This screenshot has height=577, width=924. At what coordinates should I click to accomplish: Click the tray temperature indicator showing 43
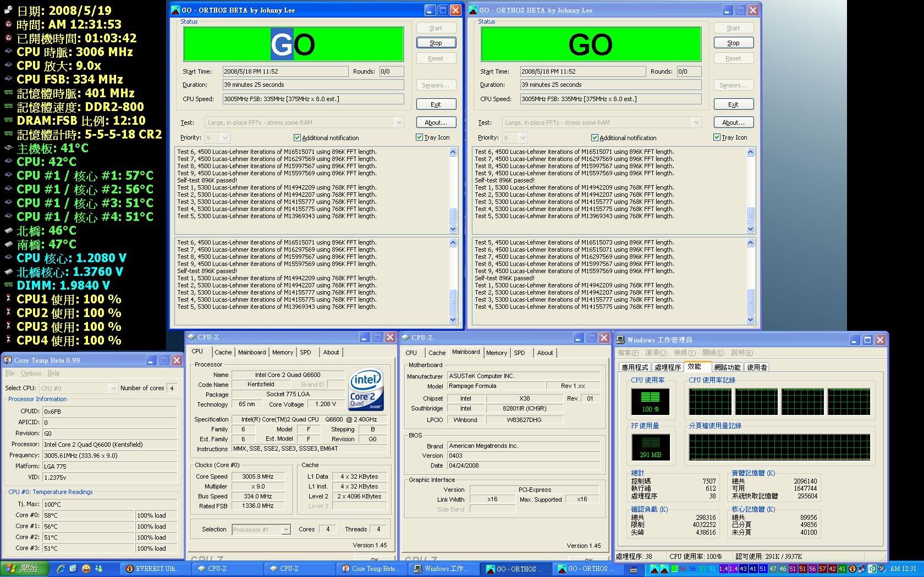(744, 569)
